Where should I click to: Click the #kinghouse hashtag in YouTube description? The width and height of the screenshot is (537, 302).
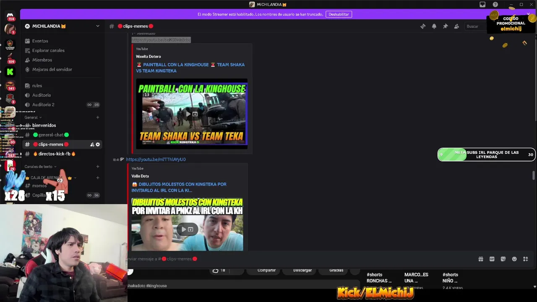[x=156, y=286]
